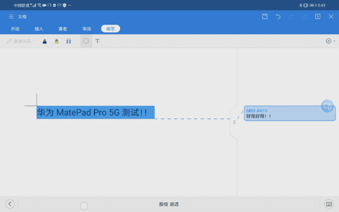Screen dimensions: 339x212
Task: Tap the Wi-Fi icon in status bar
Action: (39, 5)
